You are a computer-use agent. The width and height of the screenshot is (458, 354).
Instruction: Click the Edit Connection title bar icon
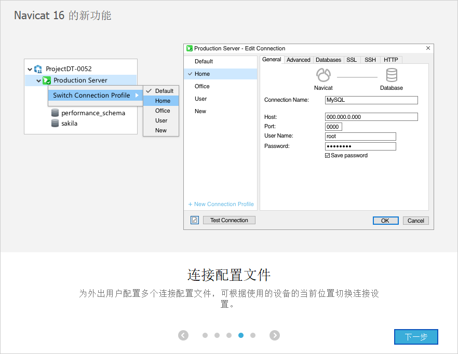point(189,48)
